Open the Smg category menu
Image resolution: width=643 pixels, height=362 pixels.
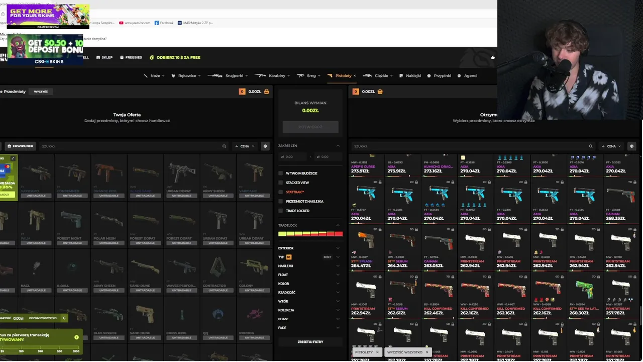(x=308, y=76)
